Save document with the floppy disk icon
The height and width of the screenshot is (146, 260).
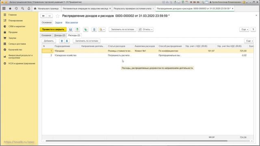click(70, 30)
